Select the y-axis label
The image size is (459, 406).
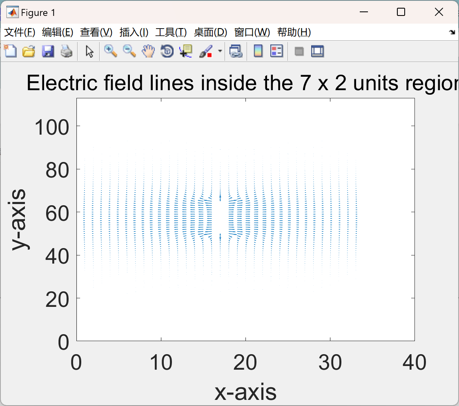click(x=19, y=220)
